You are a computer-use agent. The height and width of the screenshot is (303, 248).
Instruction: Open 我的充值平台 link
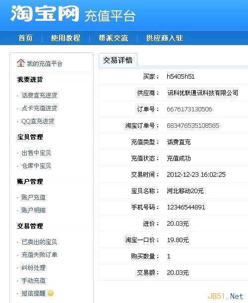click(x=45, y=63)
